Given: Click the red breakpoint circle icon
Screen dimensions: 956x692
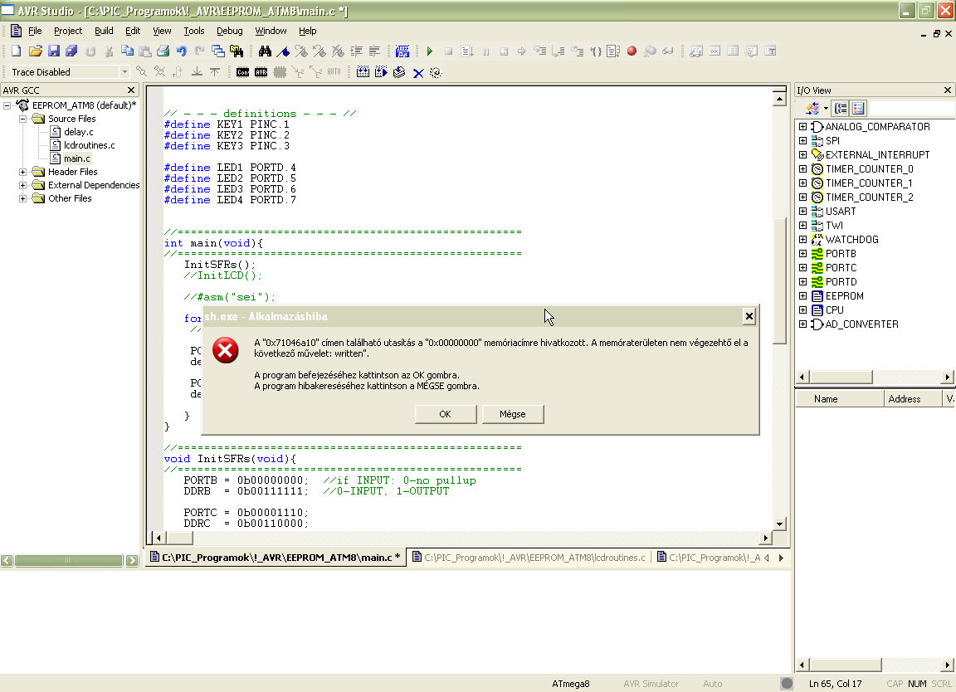Looking at the screenshot, I should pos(632,51).
